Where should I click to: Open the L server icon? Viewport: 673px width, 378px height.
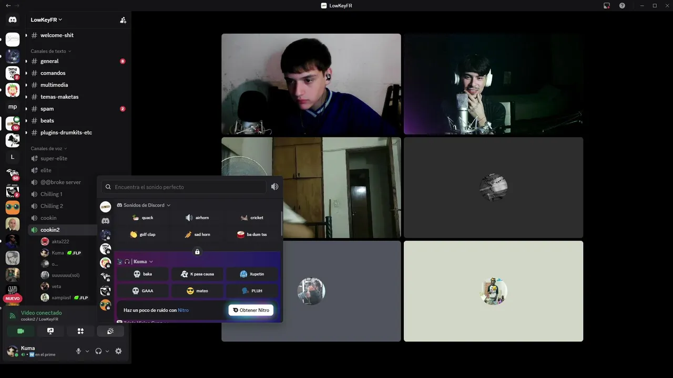tap(13, 157)
